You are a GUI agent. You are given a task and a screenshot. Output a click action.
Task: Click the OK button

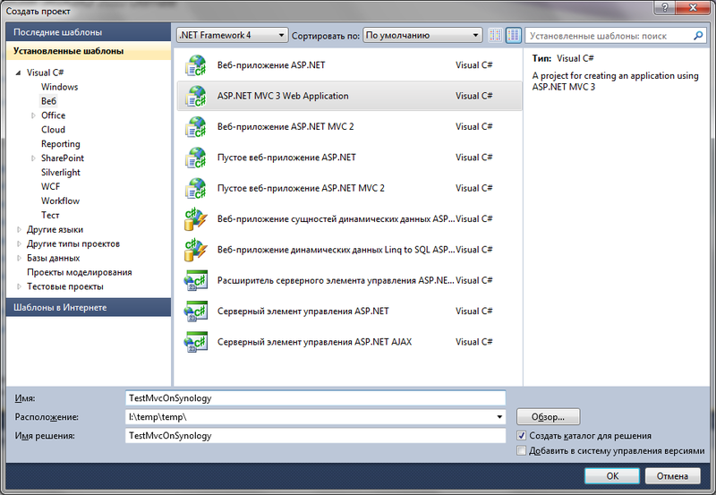[x=612, y=476]
